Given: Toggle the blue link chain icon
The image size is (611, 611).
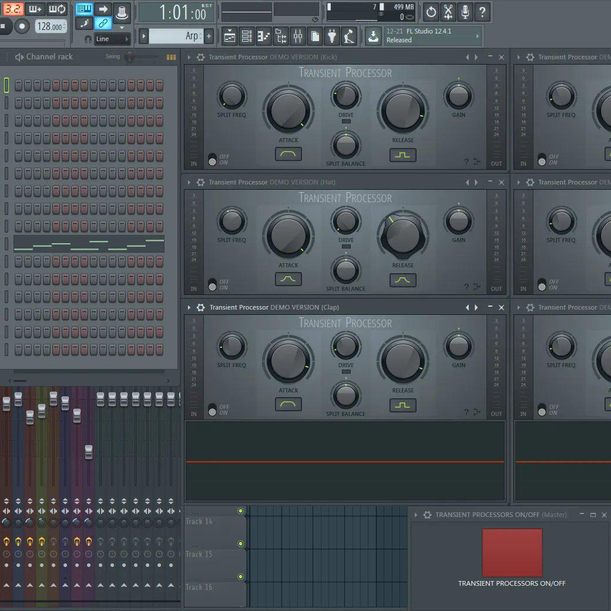Looking at the screenshot, I should tap(103, 23).
